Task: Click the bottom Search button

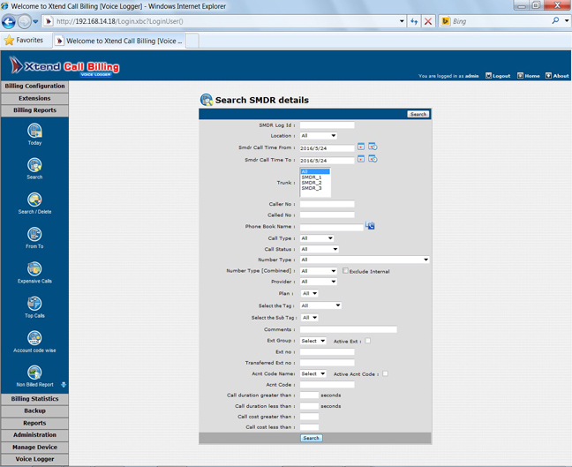Action: click(x=312, y=438)
